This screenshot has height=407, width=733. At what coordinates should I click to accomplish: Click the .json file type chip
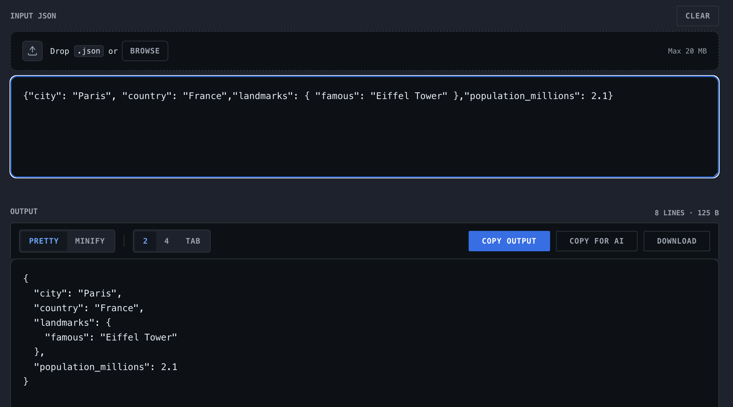pos(89,51)
